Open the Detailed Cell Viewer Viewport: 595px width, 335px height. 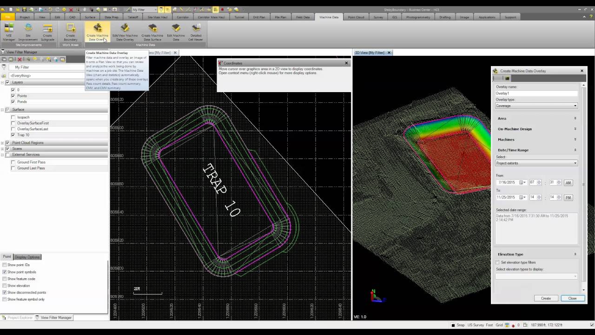click(196, 32)
